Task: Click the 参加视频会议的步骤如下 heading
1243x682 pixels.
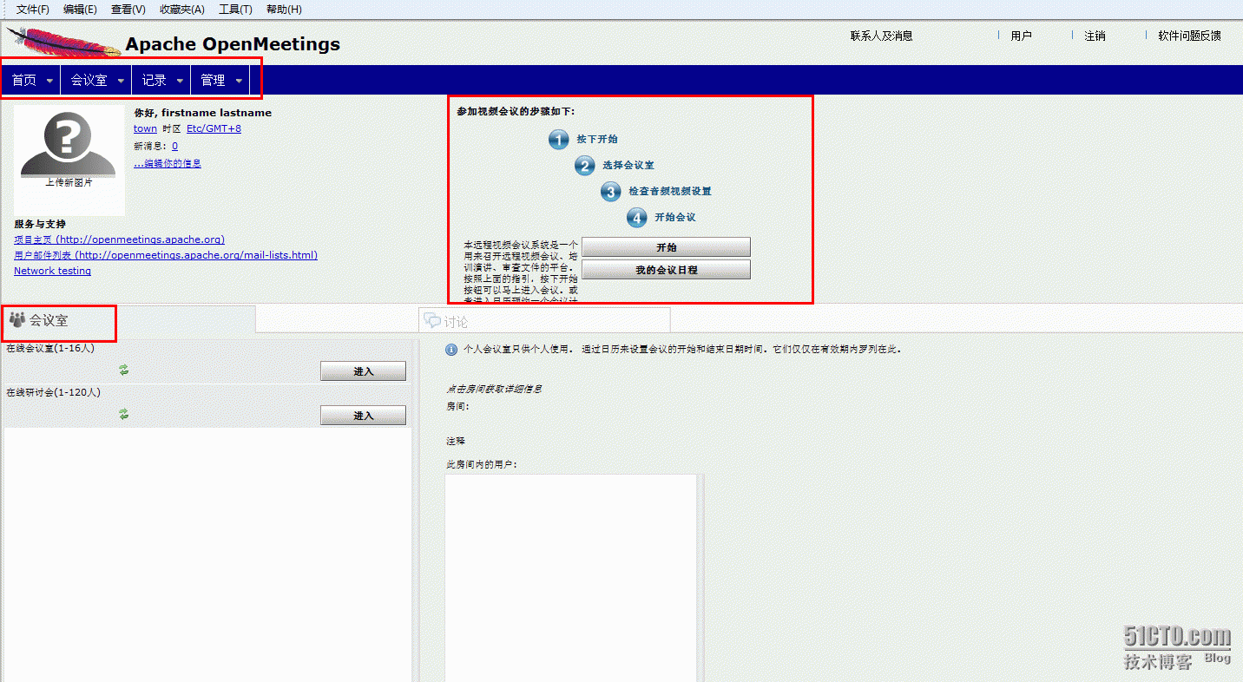Action: click(516, 111)
